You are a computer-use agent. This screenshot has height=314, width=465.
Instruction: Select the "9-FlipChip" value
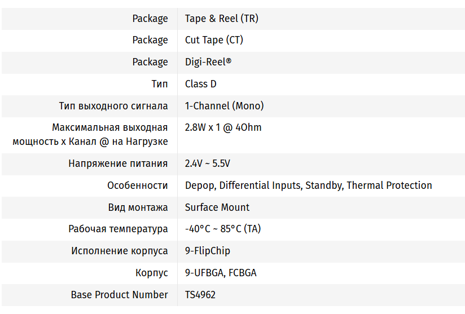207,251
